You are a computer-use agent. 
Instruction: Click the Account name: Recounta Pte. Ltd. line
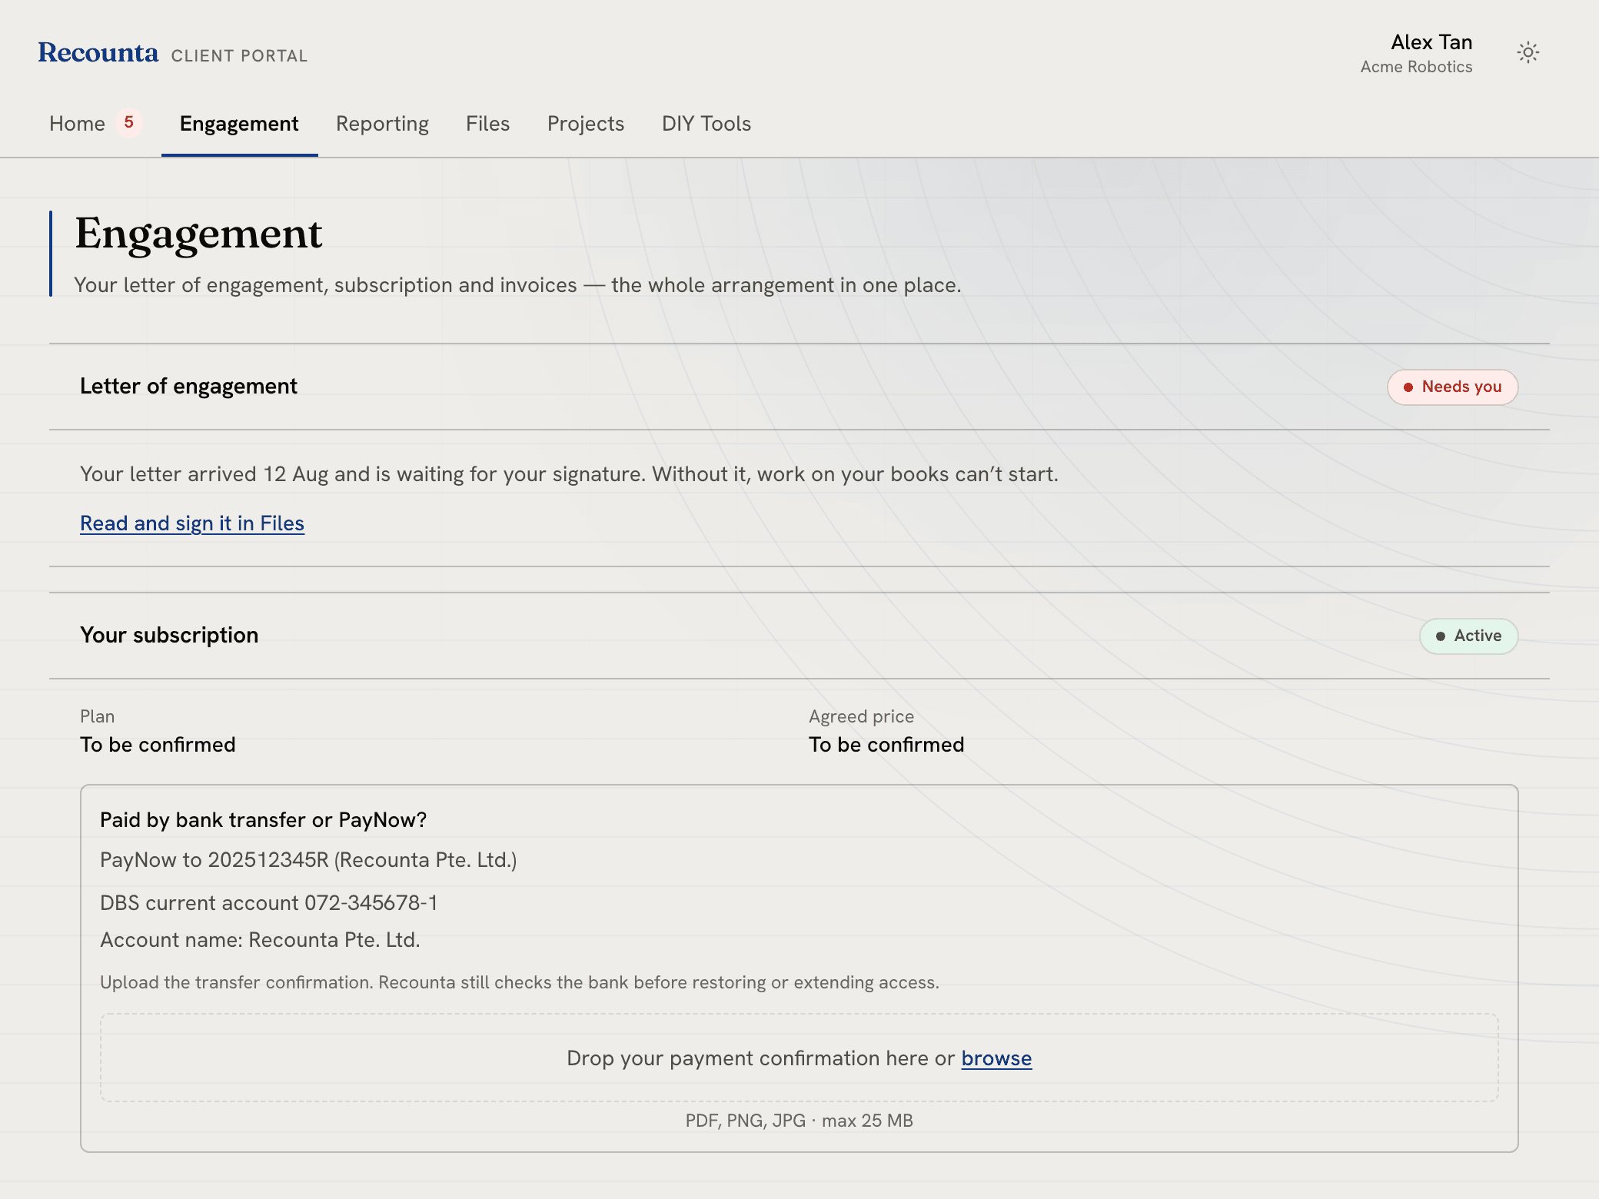260,940
